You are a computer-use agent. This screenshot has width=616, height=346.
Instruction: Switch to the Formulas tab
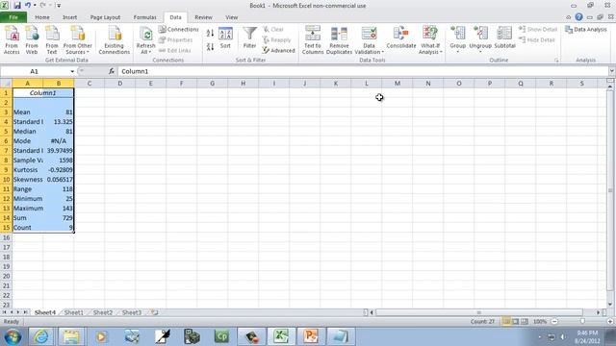[x=144, y=17]
